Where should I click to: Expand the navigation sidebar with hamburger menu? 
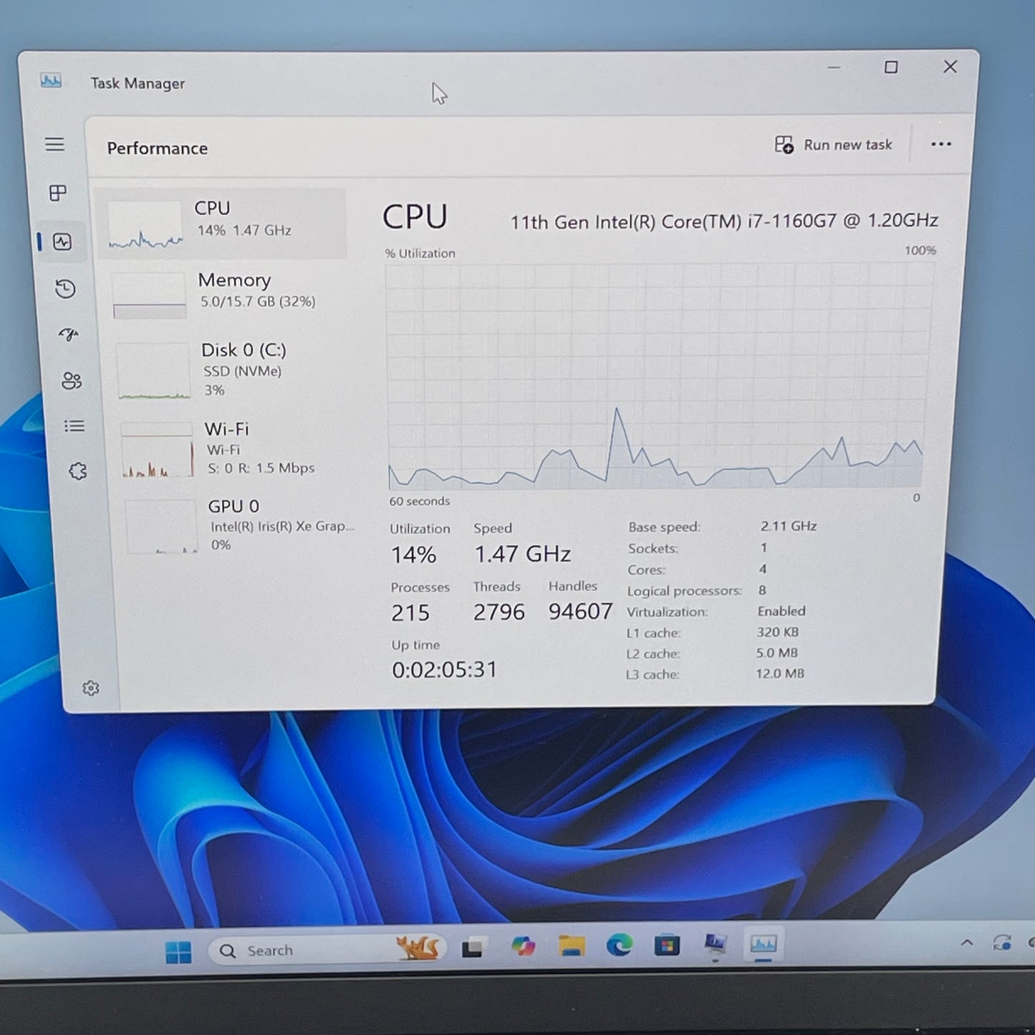(55, 144)
